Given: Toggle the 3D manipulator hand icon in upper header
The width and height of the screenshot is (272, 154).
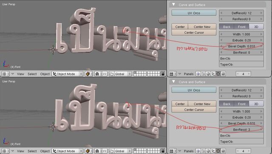Looking at the screenshot, I should point(111,74).
